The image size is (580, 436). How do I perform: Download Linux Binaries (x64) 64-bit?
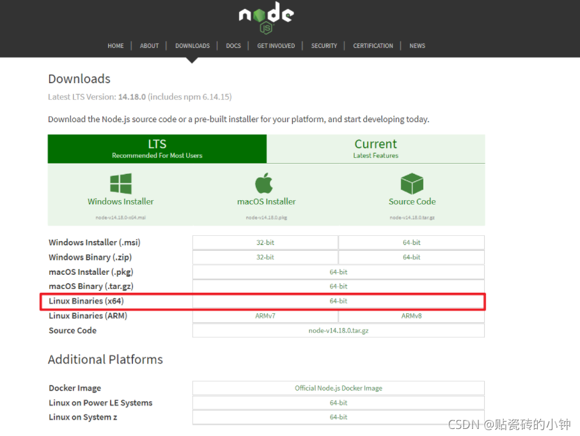click(x=338, y=301)
